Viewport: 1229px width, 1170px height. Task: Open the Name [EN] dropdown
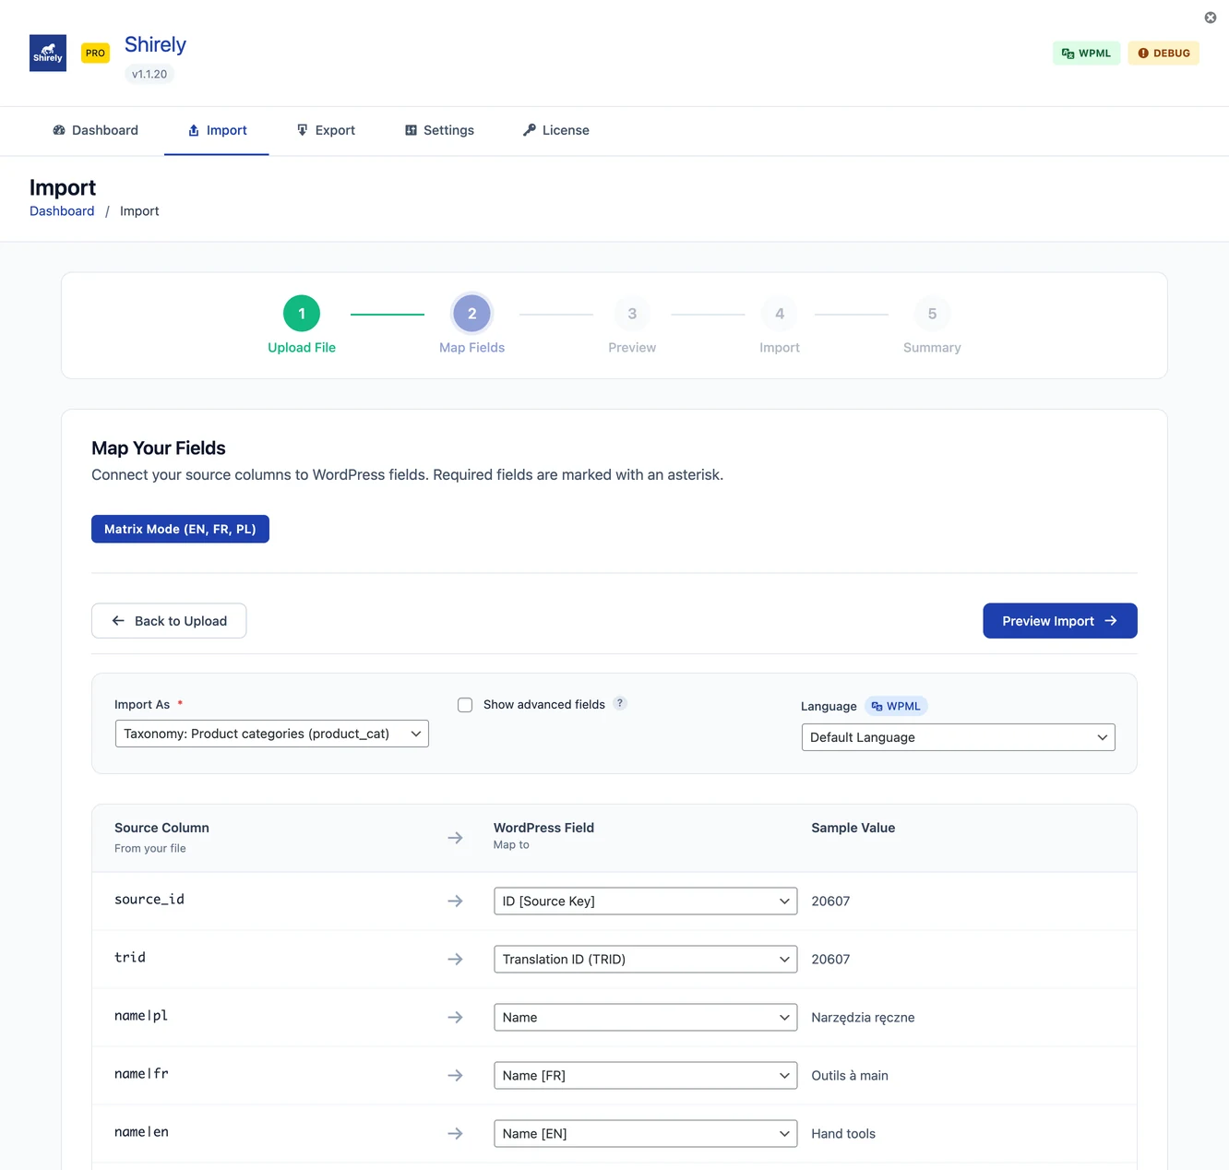[646, 1134]
